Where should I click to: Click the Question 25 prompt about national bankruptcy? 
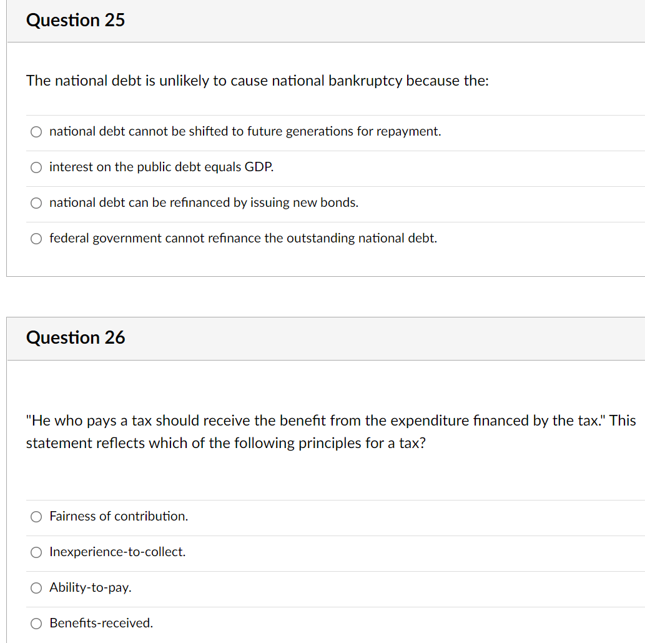257,81
